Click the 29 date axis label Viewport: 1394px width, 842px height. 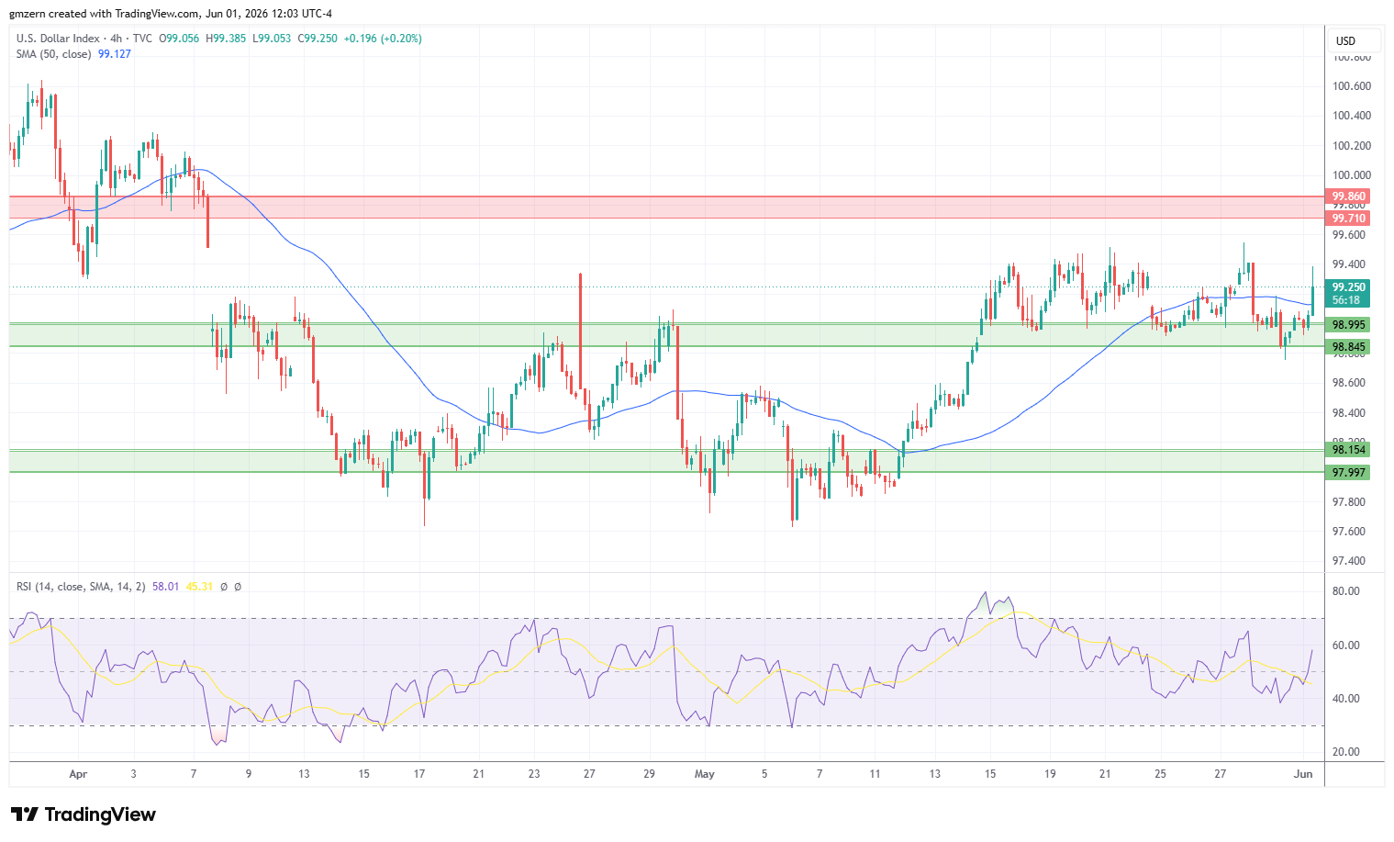[x=649, y=774]
